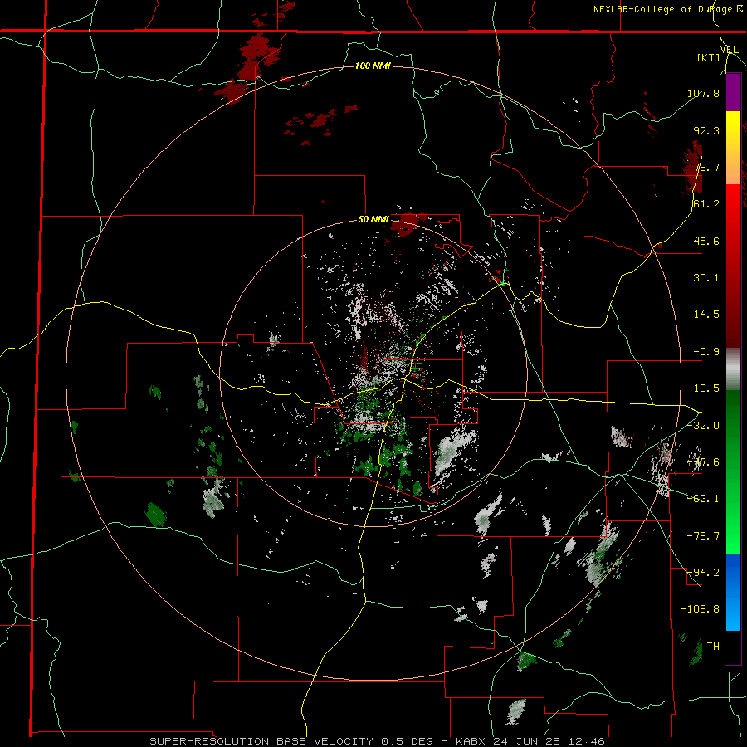This screenshot has width=747, height=747.
Task: Select the -0.9 velocity scale value
Action: click(706, 352)
